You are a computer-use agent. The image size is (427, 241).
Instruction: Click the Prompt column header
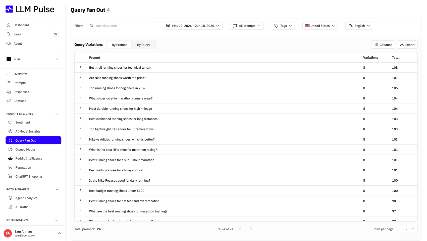click(95, 58)
